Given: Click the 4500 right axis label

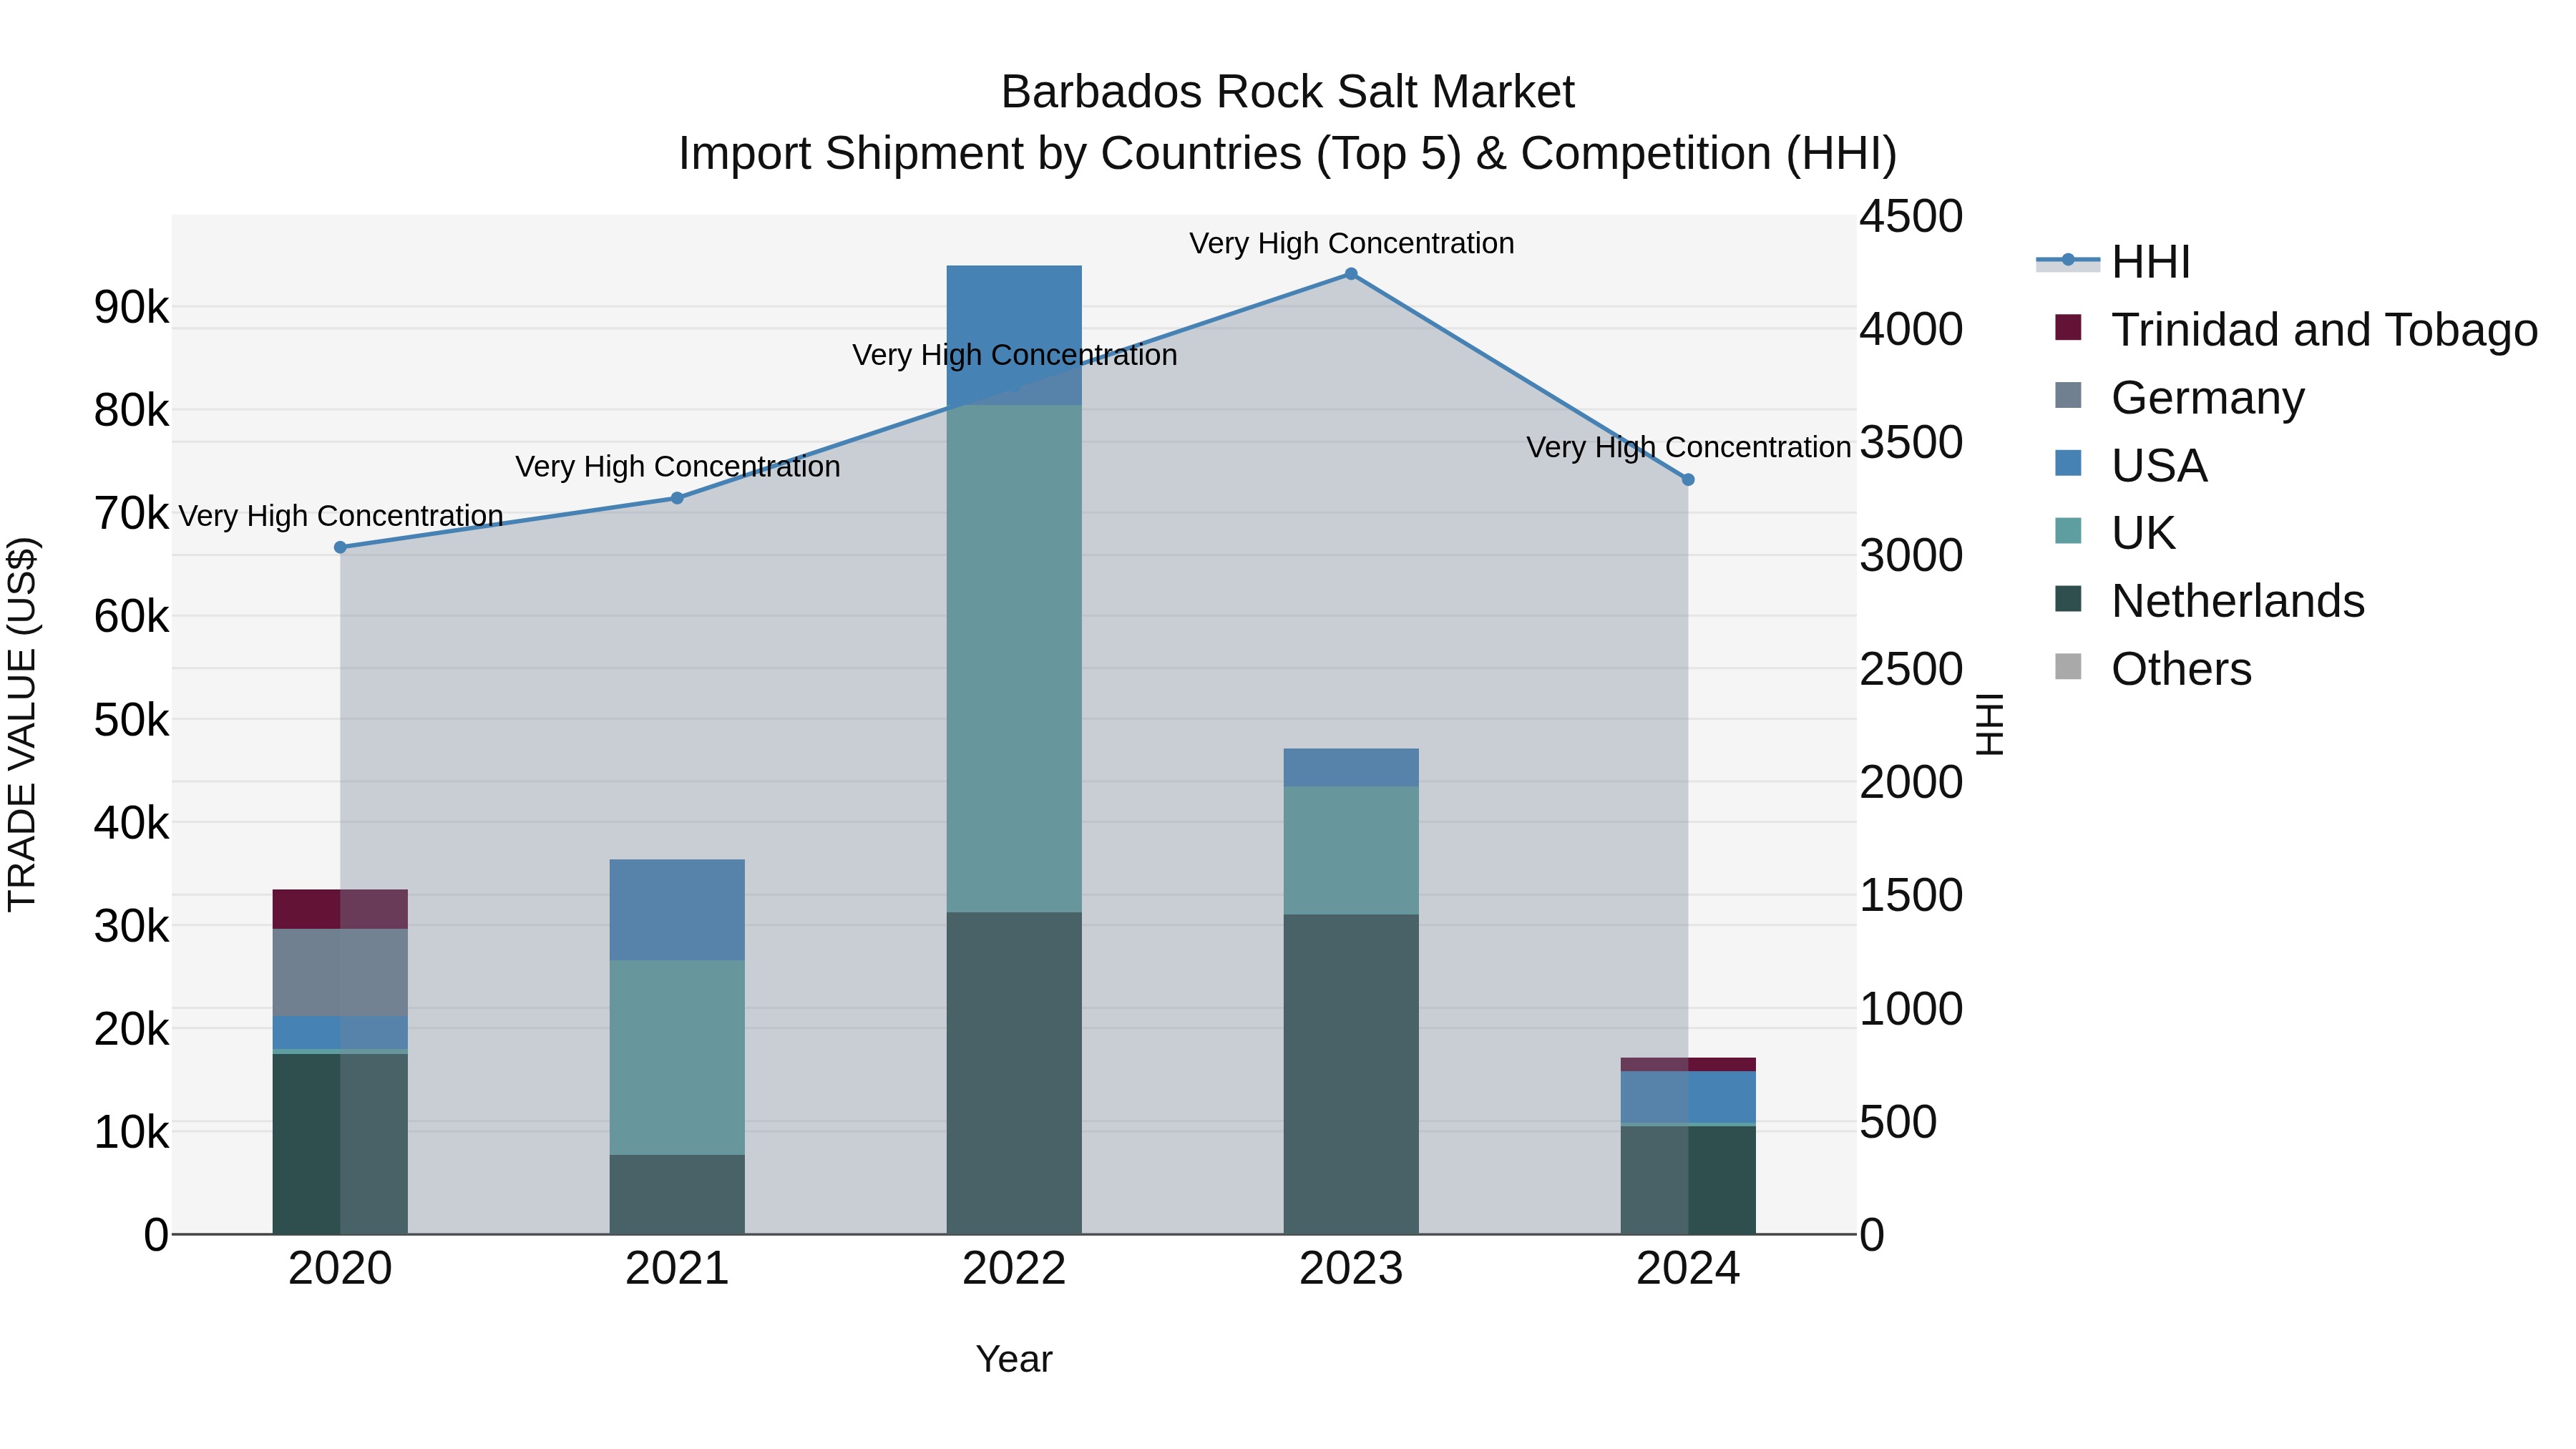Looking at the screenshot, I should tap(1911, 216).
